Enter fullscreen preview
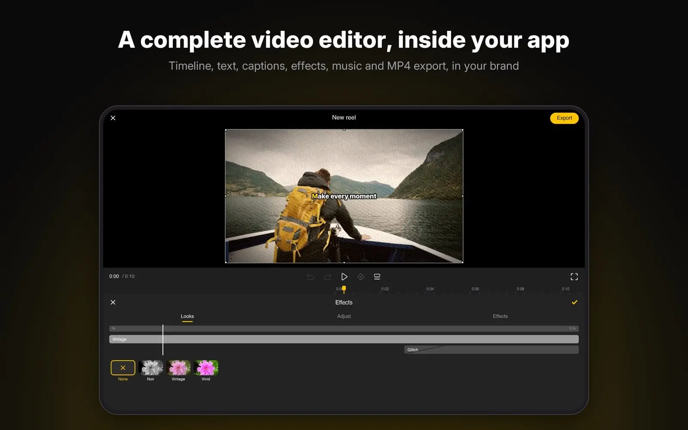Screen dimensions: 688x430 coord(574,276)
